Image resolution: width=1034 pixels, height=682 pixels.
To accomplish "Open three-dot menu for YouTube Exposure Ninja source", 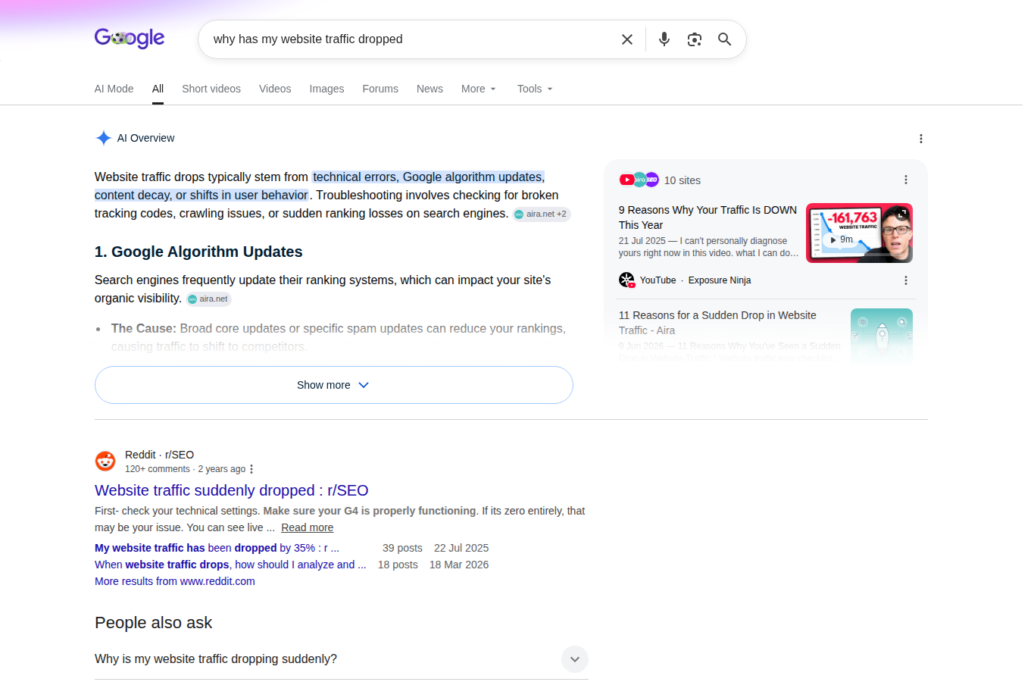I will click(906, 280).
